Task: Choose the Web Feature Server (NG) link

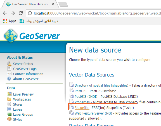Action: 93,113
